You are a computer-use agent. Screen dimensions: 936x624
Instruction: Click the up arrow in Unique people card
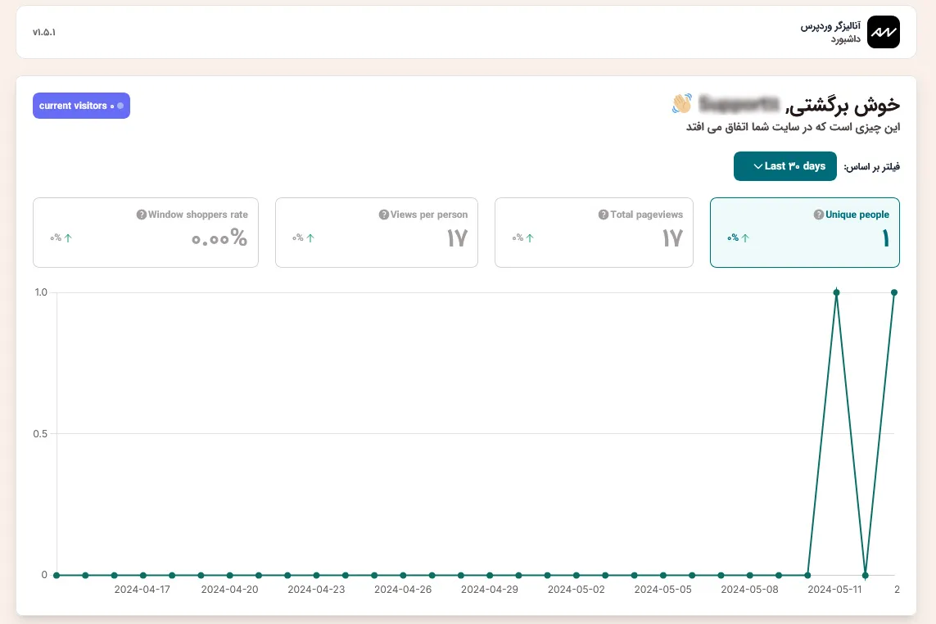745,237
